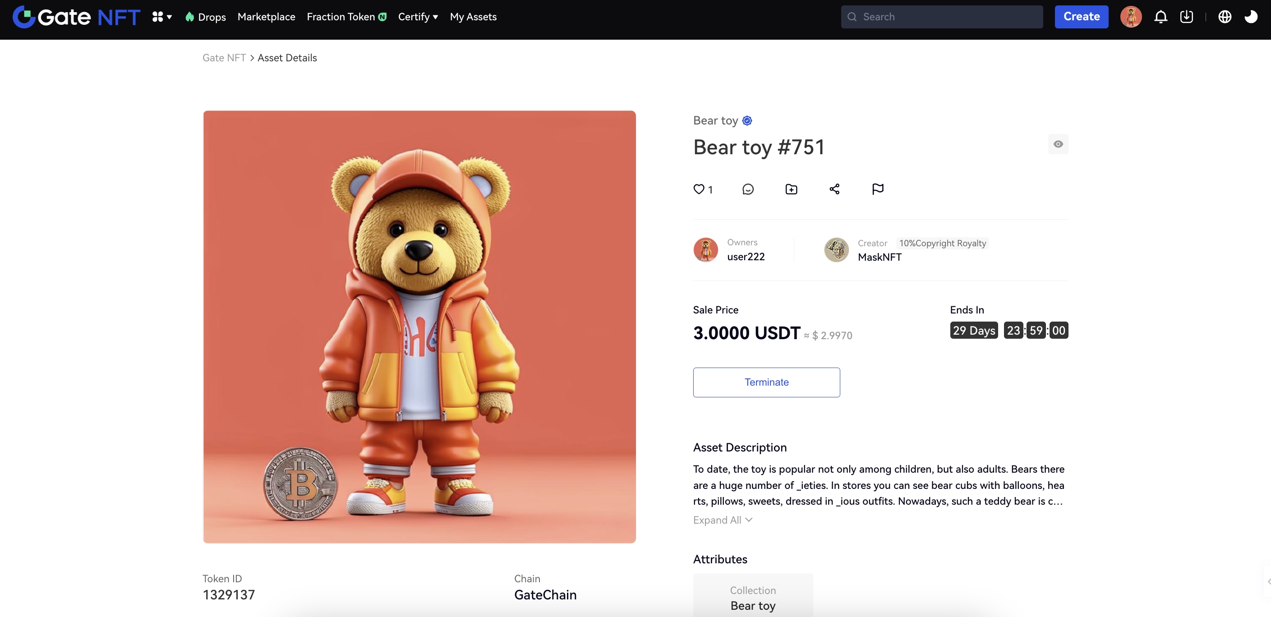Open the Bear toy NFT image

click(419, 327)
